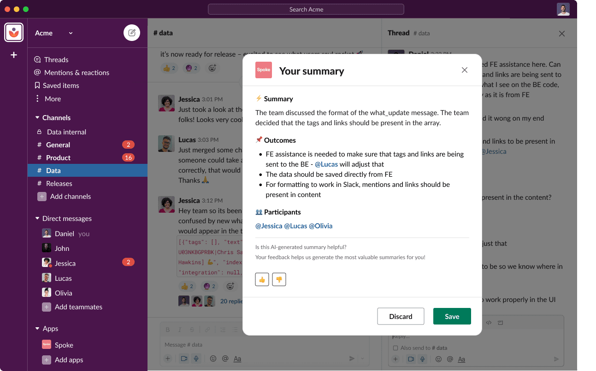Click Jessica's avatar on 3:01 PM message
This screenshot has width=596, height=371.
point(166,103)
